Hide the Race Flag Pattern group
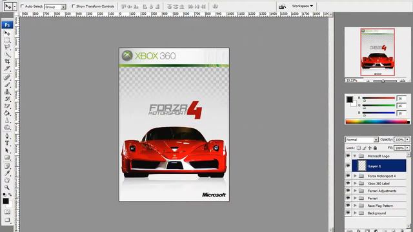 pyautogui.click(x=348, y=205)
